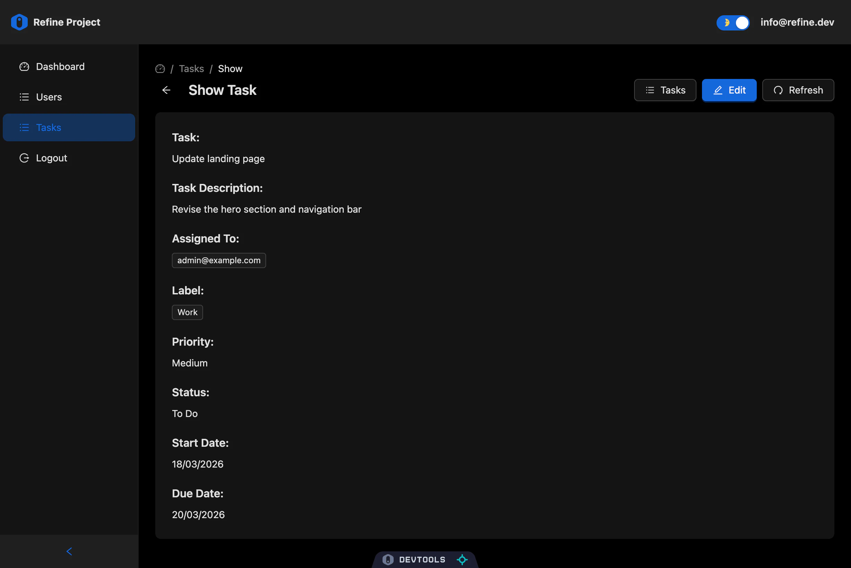Screen dimensions: 851x568
Task: Click the Work label tag
Action: tap(187, 312)
